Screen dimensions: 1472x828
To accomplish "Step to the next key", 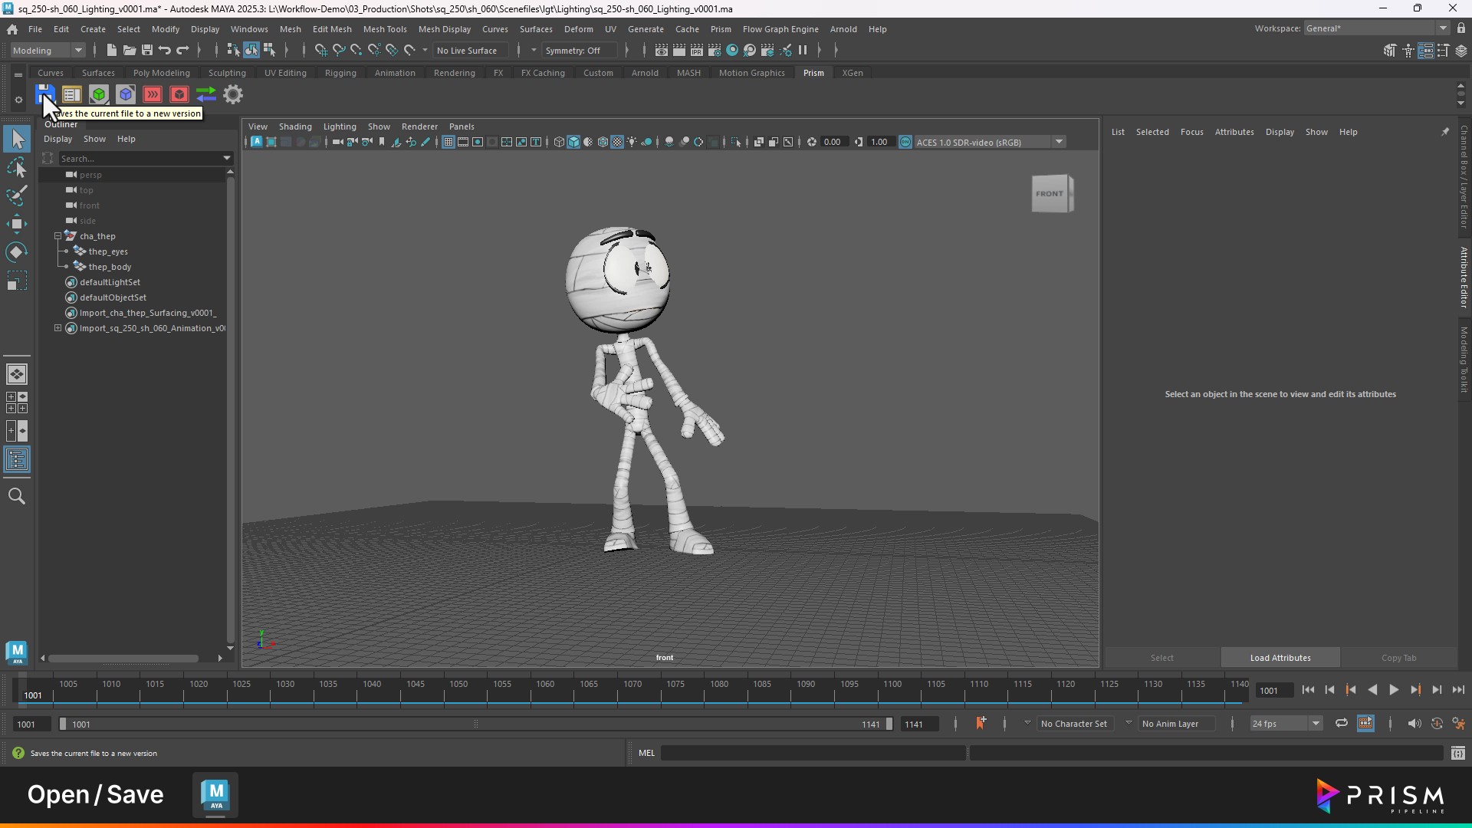I will click(1415, 690).
